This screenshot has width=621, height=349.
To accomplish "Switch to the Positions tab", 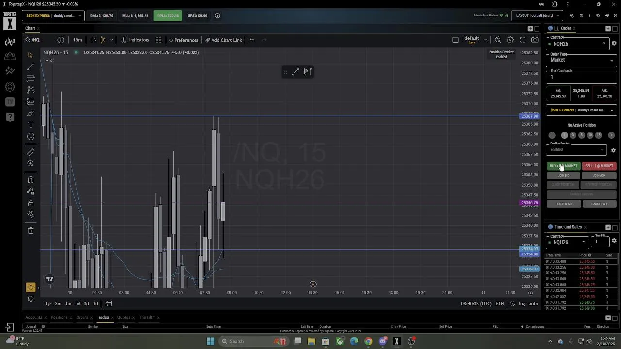I will [x=59, y=317].
